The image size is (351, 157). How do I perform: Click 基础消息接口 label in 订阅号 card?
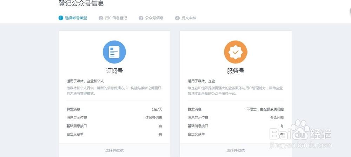tap(77, 126)
